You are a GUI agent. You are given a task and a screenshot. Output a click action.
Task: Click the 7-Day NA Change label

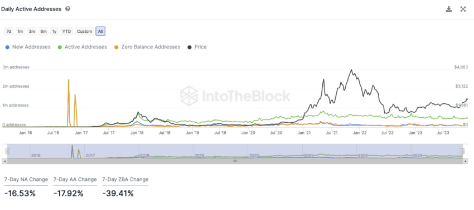(26, 179)
